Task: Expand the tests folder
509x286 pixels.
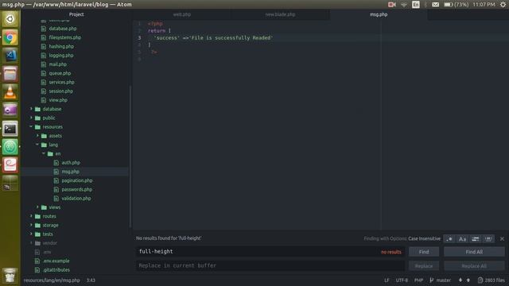Action: (31, 234)
